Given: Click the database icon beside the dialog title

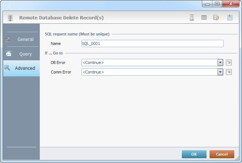Looking at the screenshot, I should click(x=10, y=18).
